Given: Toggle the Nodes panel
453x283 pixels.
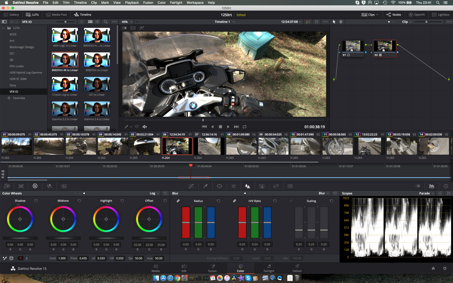Looking at the screenshot, I should pyautogui.click(x=394, y=15).
